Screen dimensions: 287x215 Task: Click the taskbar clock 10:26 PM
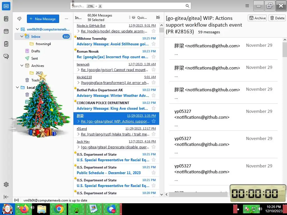[x=274, y=207]
